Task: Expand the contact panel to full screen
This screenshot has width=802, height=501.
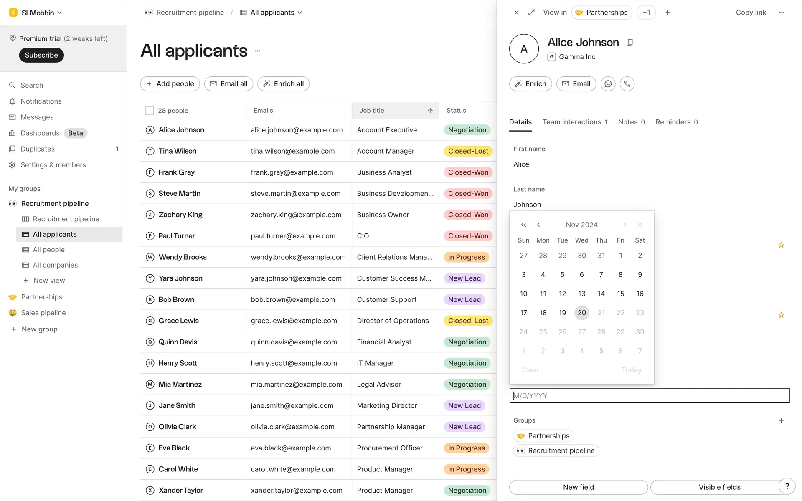Action: tap(531, 13)
